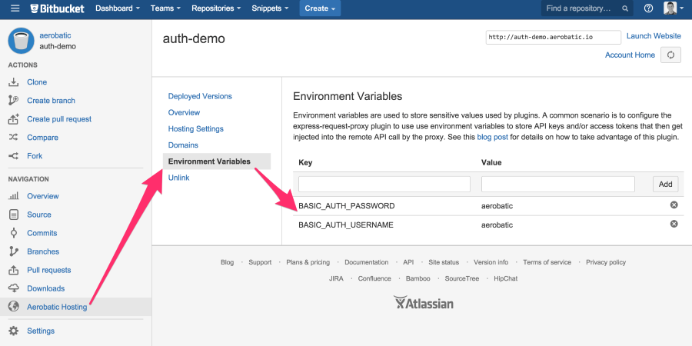
Task: Open the Repositories dropdown
Action: pyautogui.click(x=216, y=8)
